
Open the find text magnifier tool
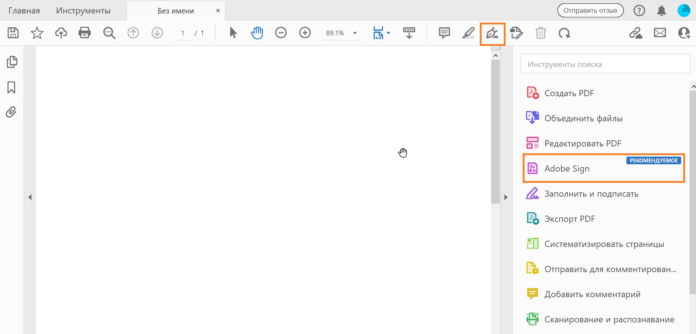tap(109, 33)
